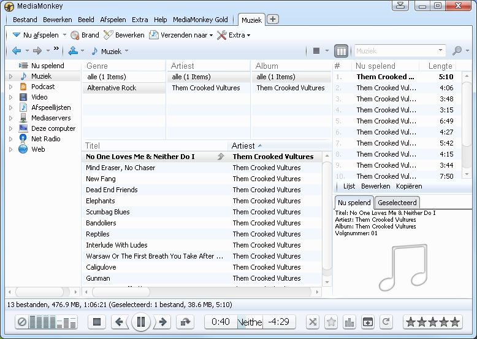Open the Afspelen menu

tap(112, 20)
